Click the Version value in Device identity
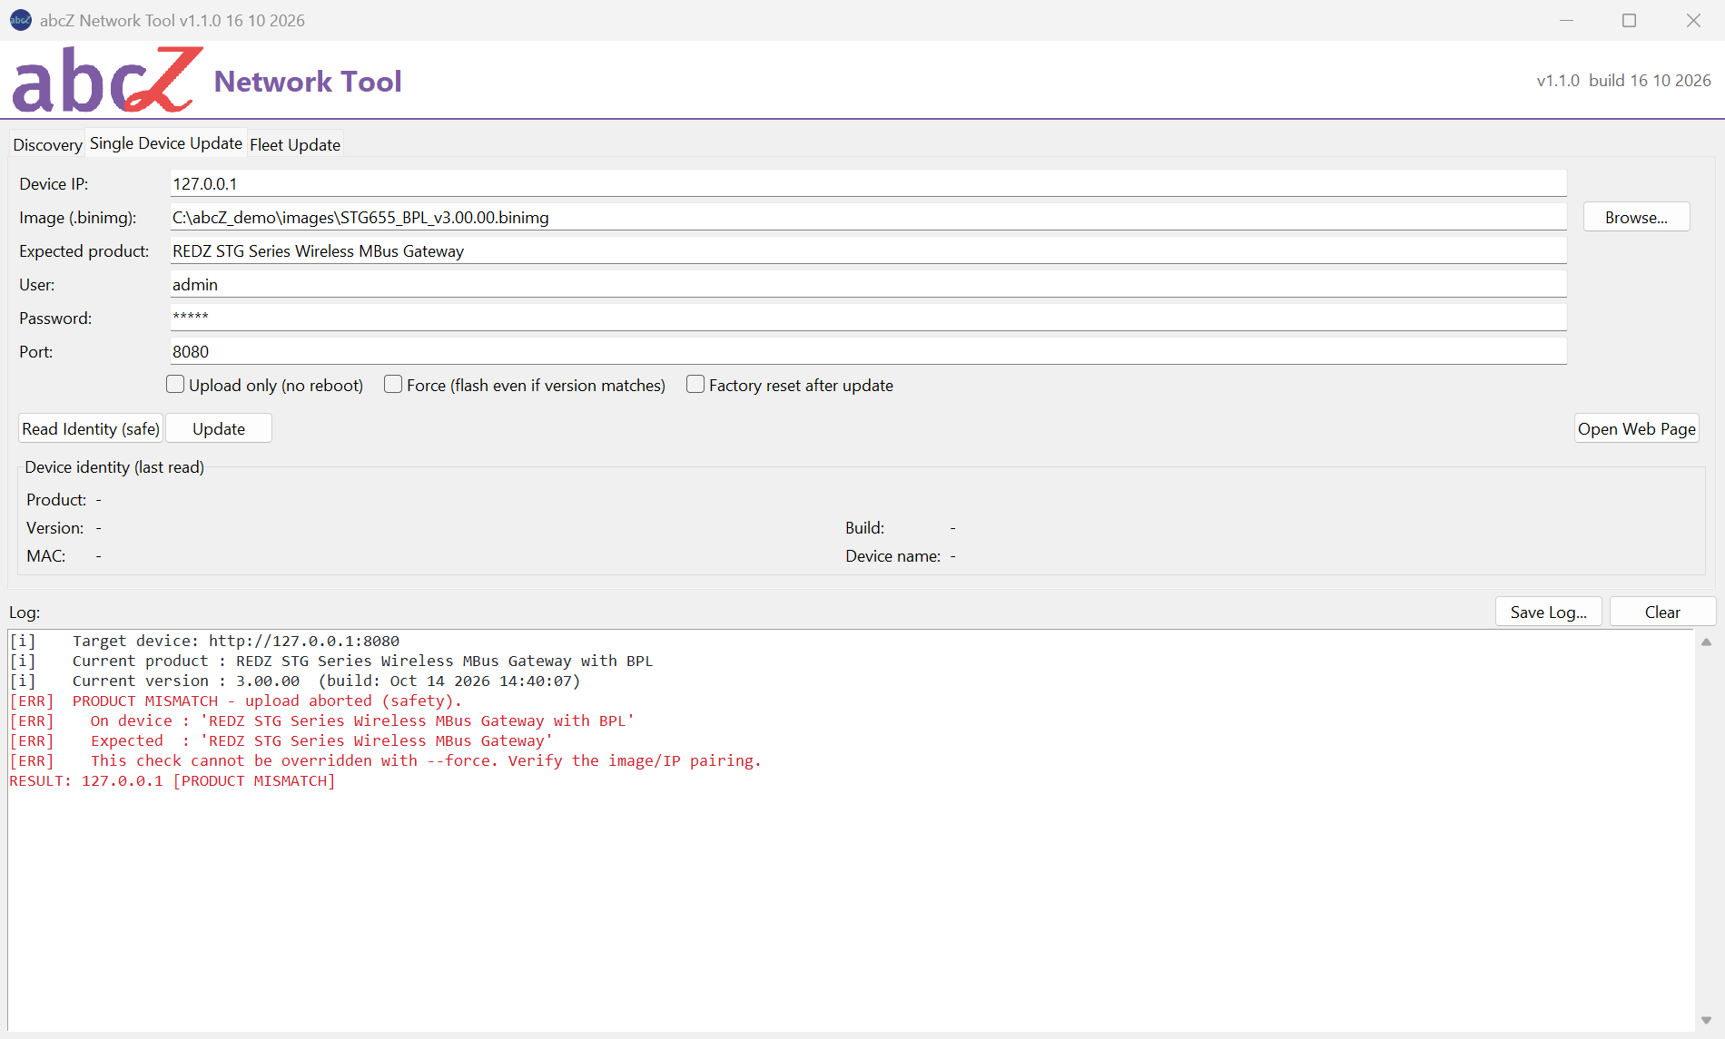 [99, 527]
